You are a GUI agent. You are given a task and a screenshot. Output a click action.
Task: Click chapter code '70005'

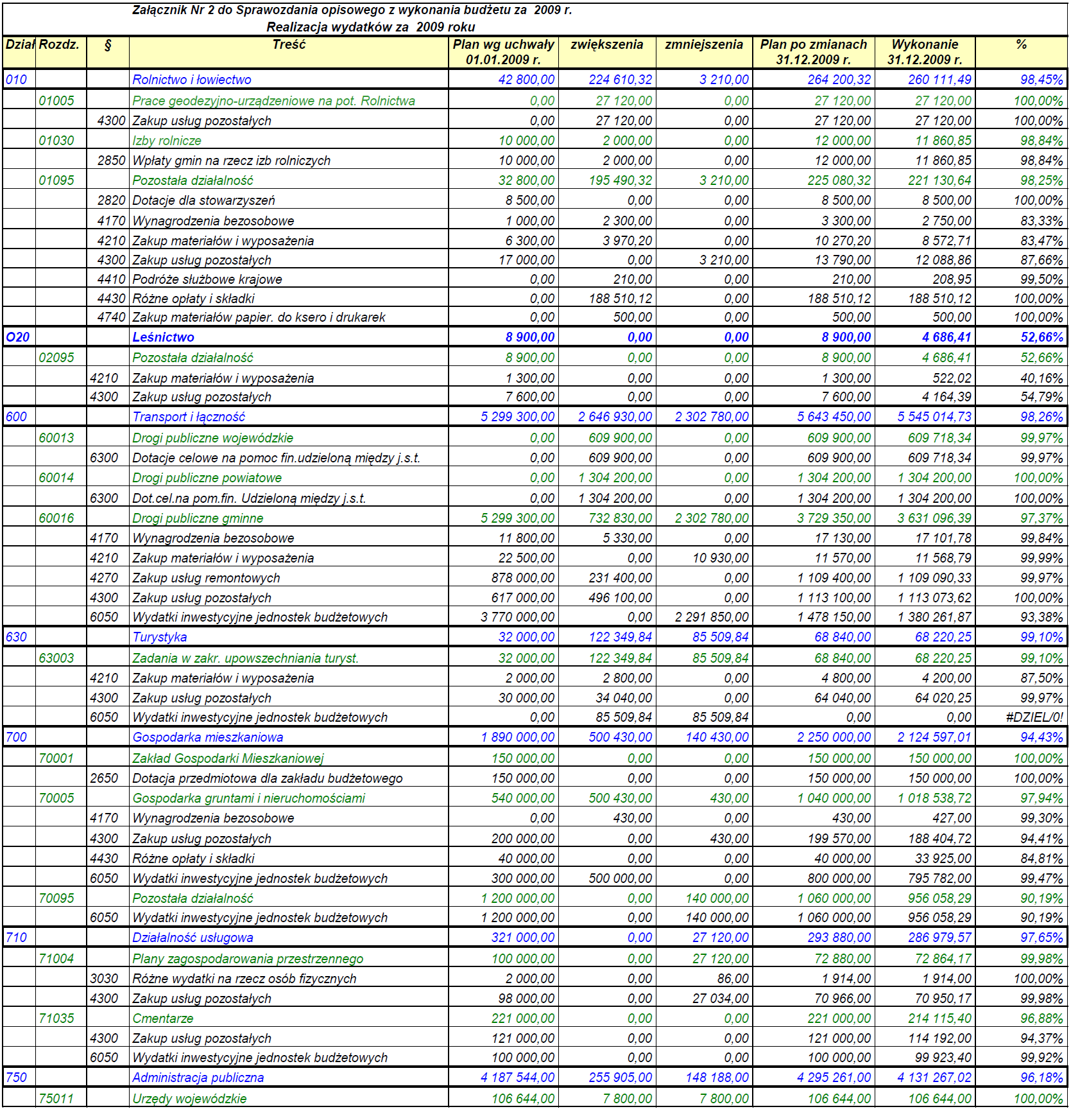56,798
